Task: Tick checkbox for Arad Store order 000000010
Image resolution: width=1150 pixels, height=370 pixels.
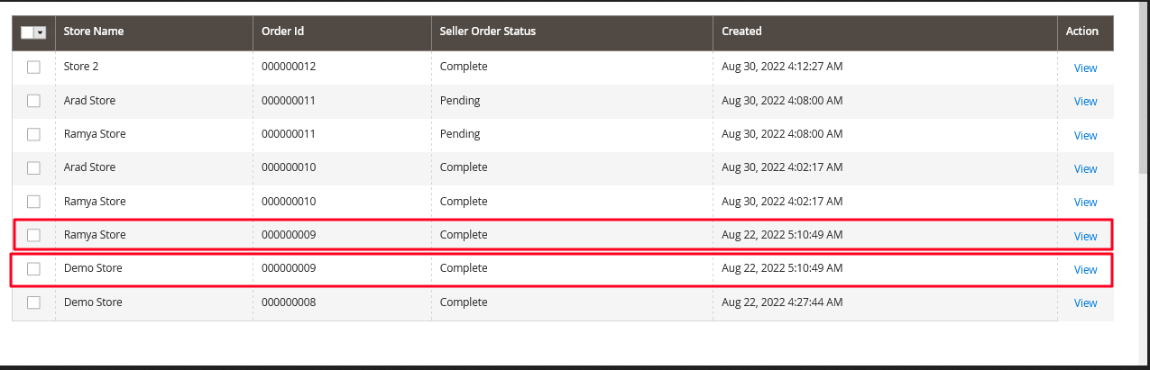Action: (x=33, y=168)
